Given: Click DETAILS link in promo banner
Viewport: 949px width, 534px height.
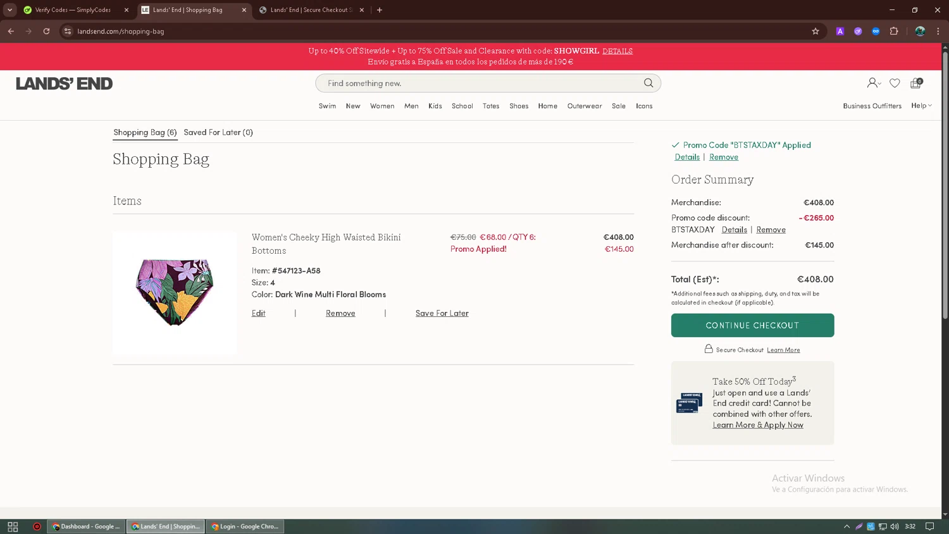Looking at the screenshot, I should [x=617, y=51].
